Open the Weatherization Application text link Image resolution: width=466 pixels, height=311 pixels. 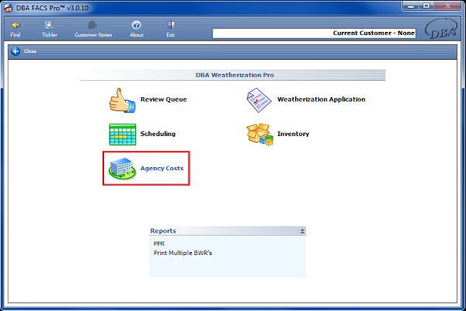[322, 100]
